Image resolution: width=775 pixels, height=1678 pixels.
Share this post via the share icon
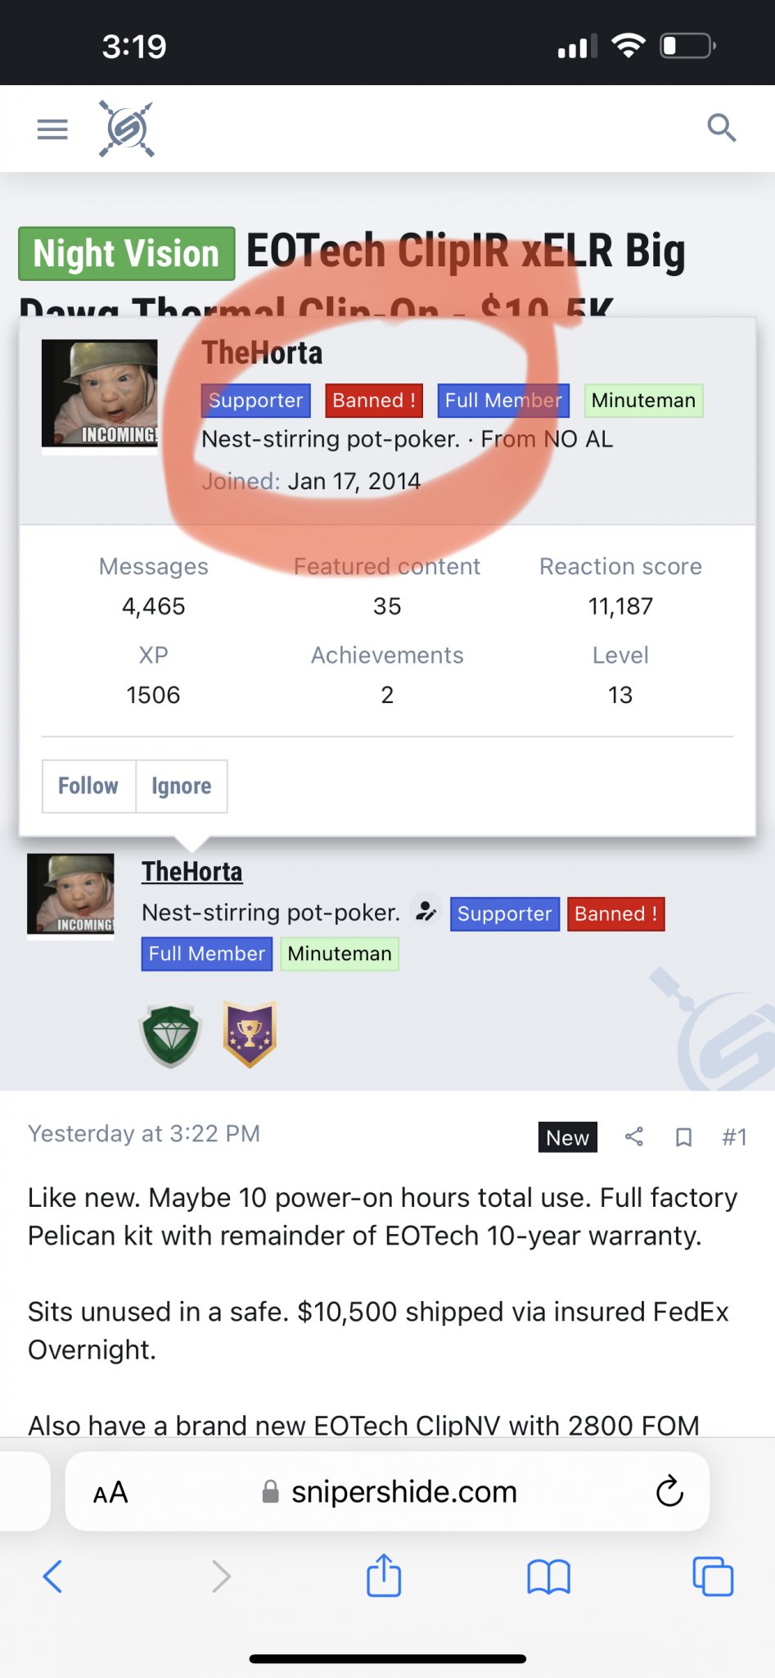coord(633,1136)
